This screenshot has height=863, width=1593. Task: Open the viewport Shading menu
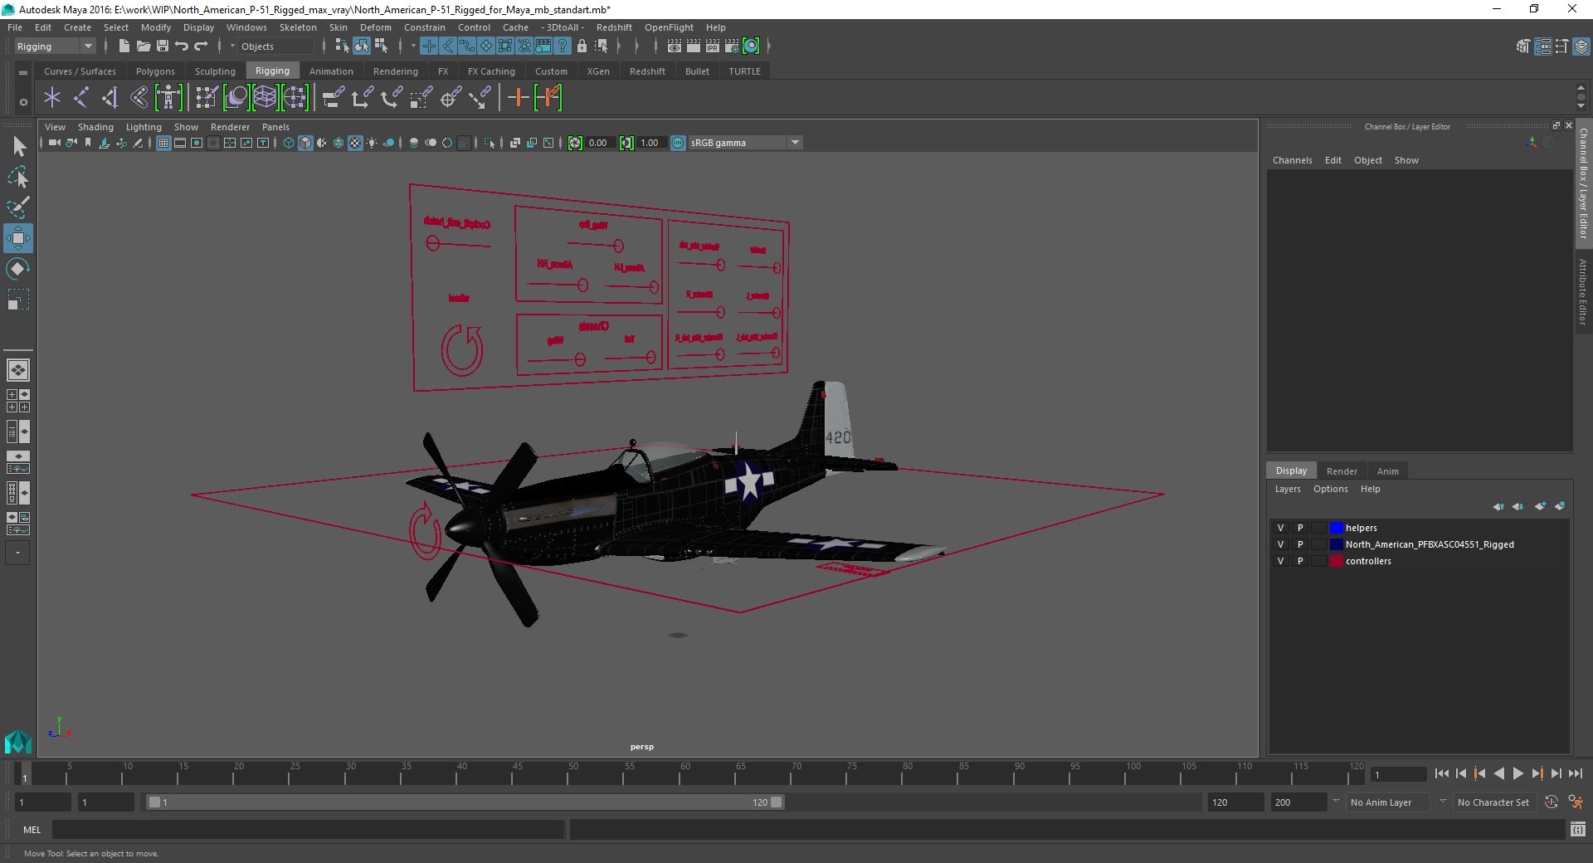(95, 127)
